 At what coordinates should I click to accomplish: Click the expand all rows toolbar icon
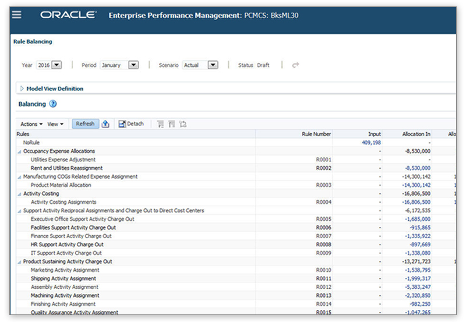(x=160, y=124)
